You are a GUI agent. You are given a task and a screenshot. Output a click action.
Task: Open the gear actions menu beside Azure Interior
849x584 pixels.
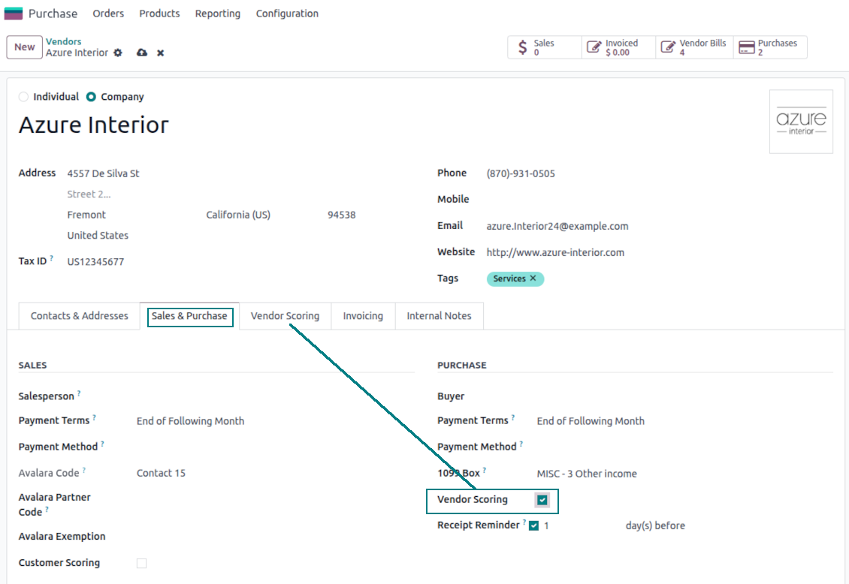118,53
